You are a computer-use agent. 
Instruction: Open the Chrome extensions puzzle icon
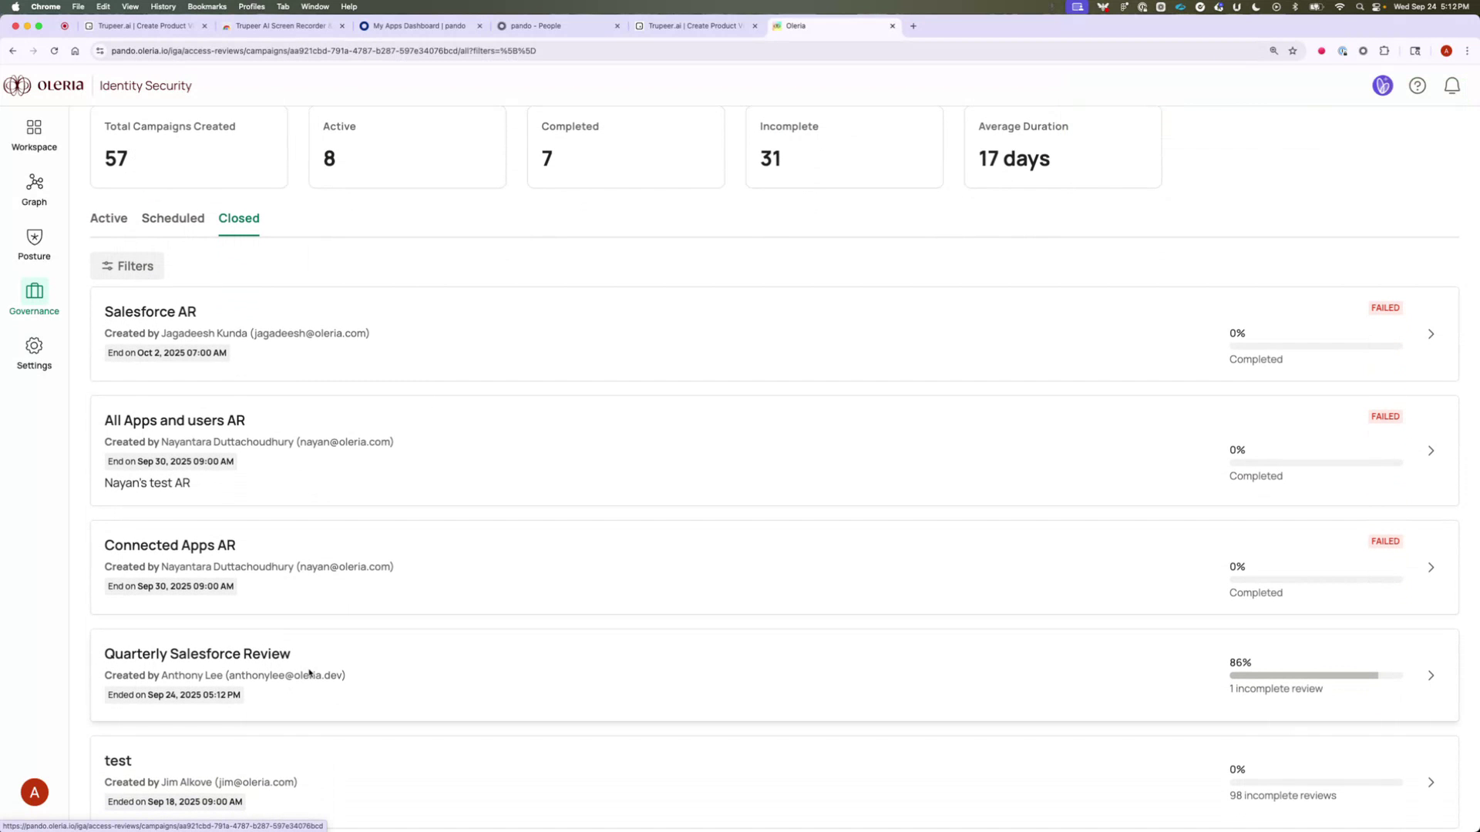pos(1384,51)
